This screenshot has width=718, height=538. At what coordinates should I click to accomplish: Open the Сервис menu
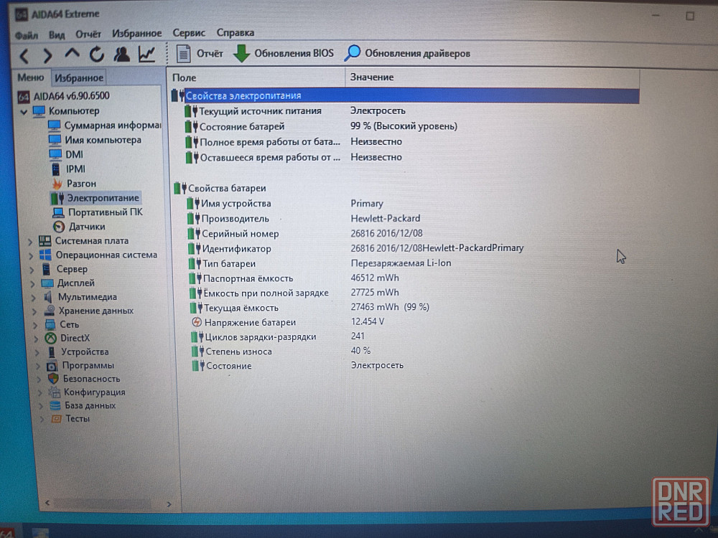pos(189,33)
